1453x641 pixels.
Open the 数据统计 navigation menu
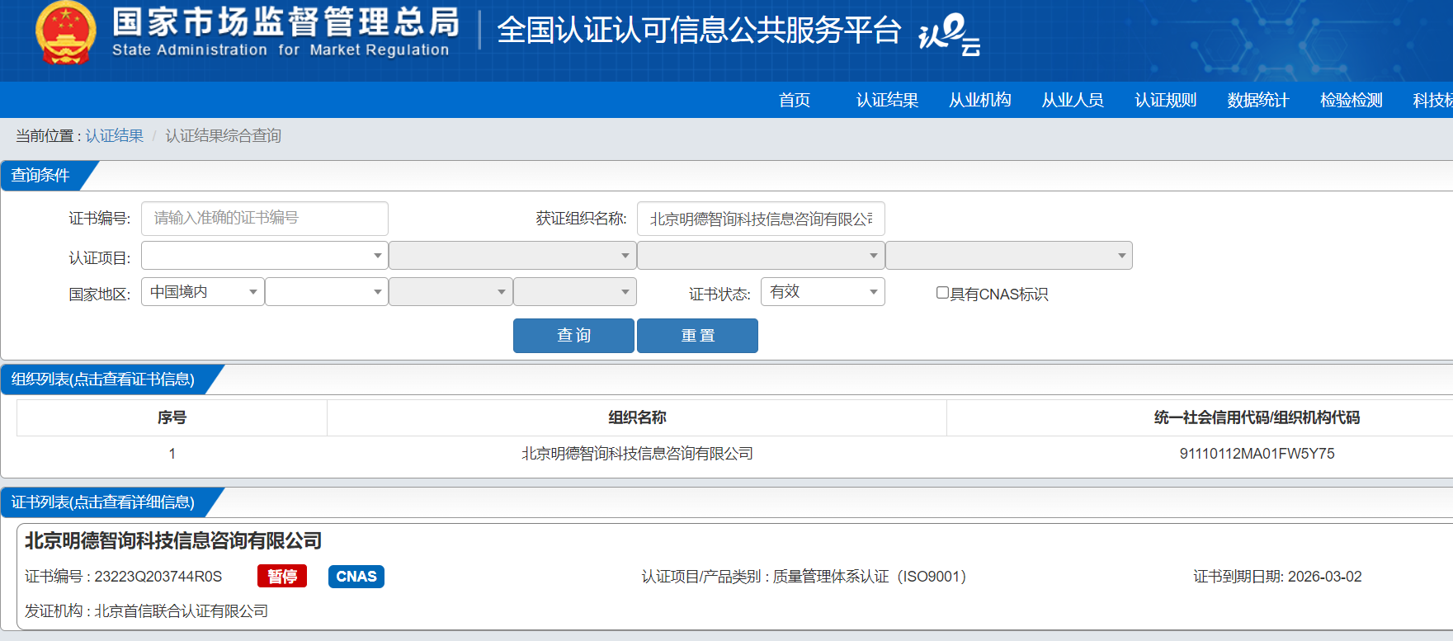coord(1258,100)
